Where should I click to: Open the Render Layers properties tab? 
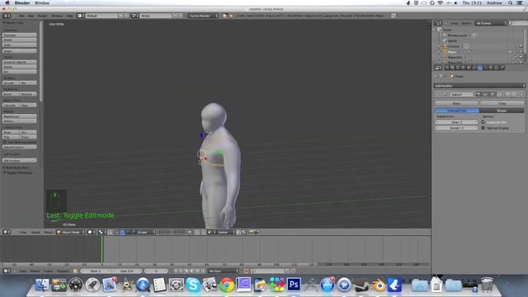pyautogui.click(x=452, y=68)
